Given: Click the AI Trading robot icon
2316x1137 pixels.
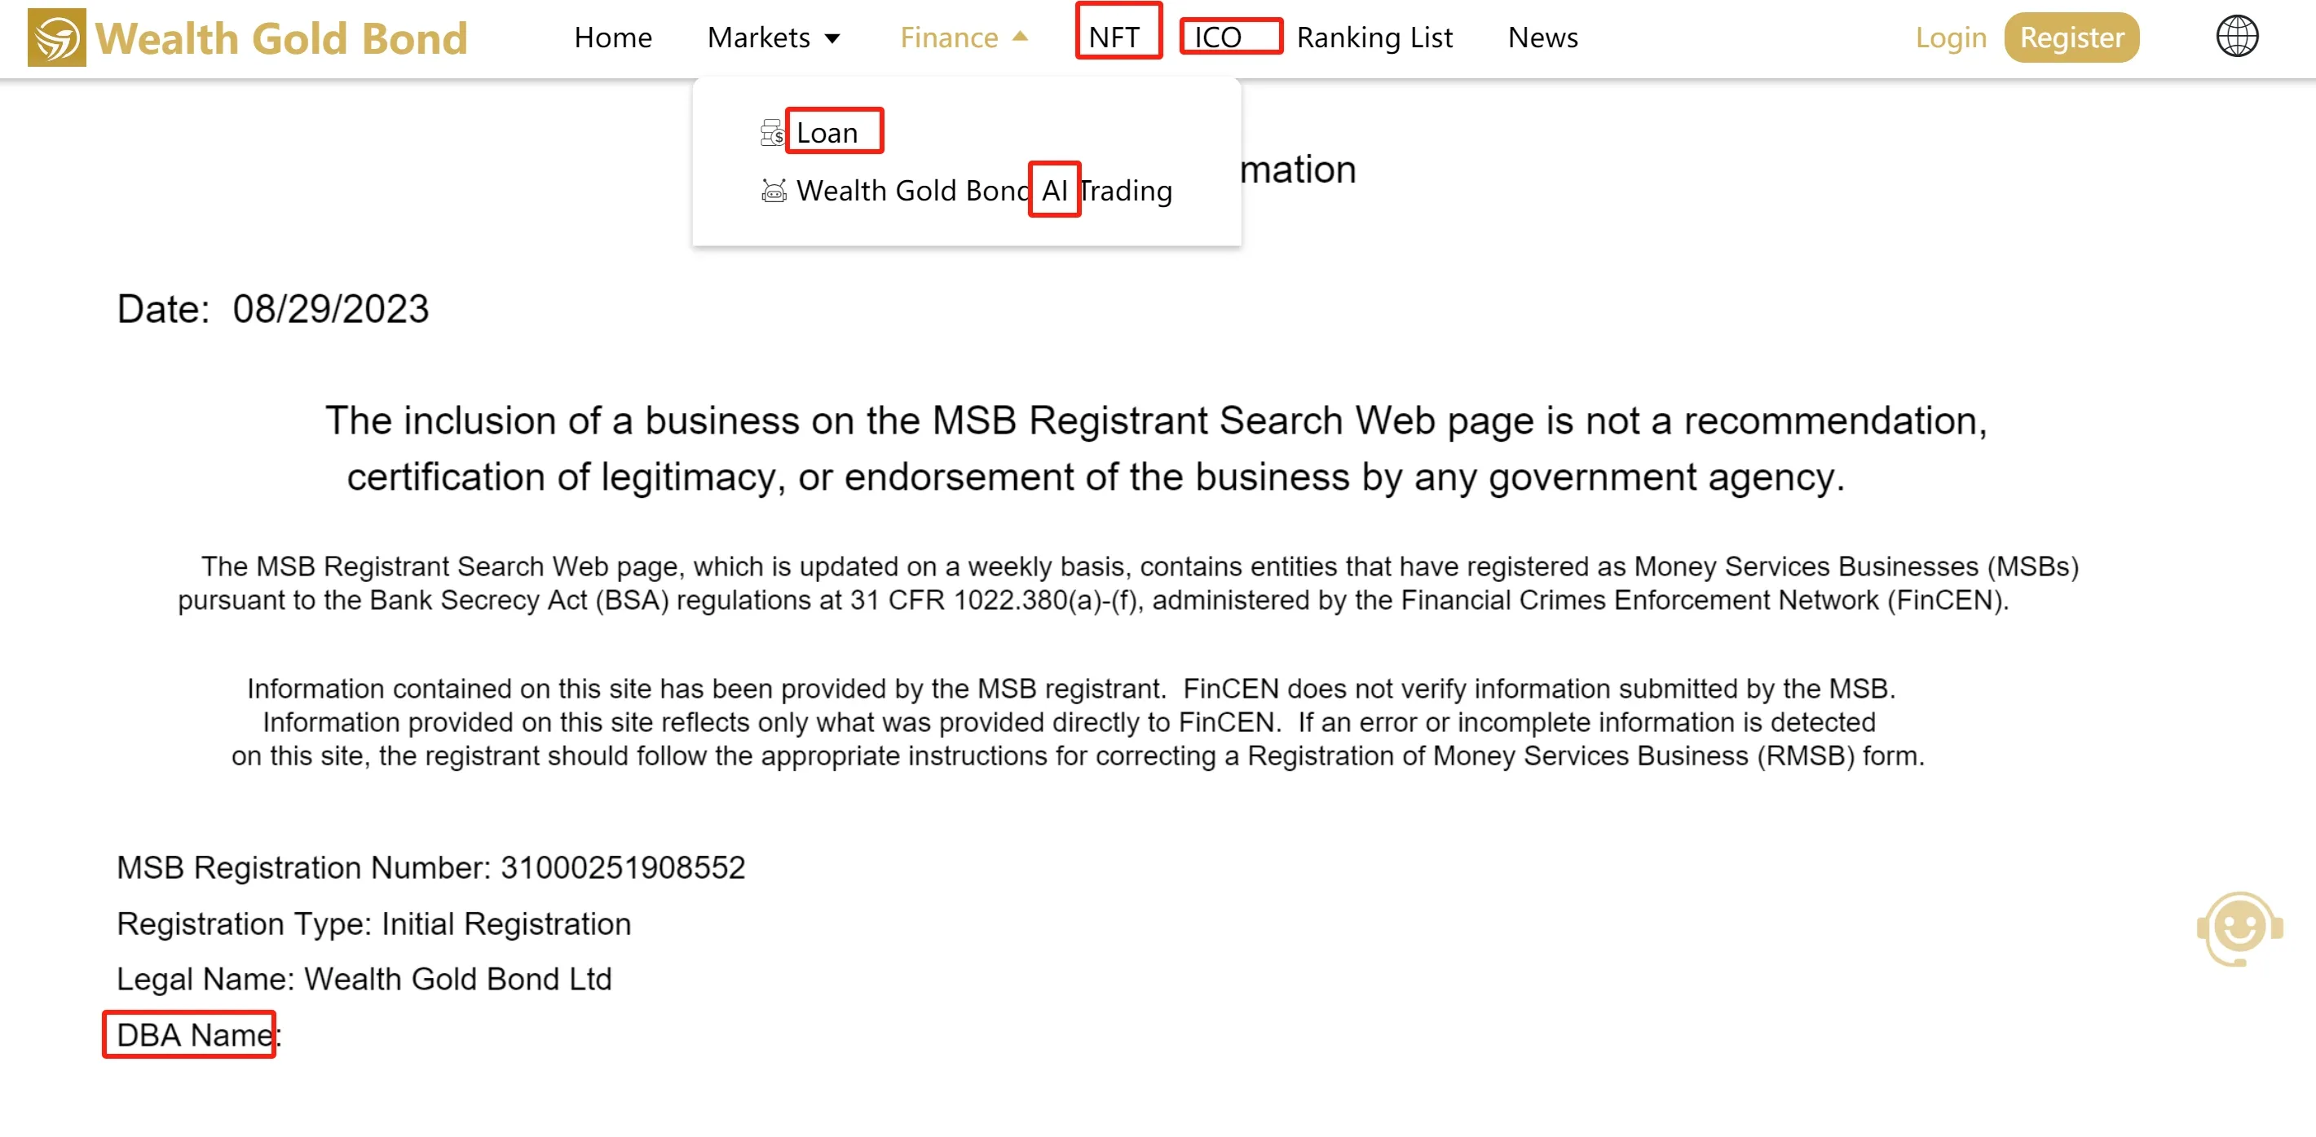Looking at the screenshot, I should (x=773, y=191).
